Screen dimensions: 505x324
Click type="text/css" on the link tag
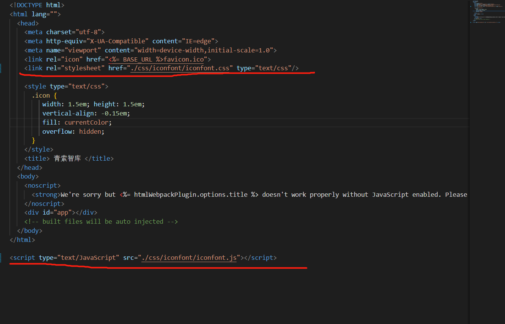(x=264, y=68)
